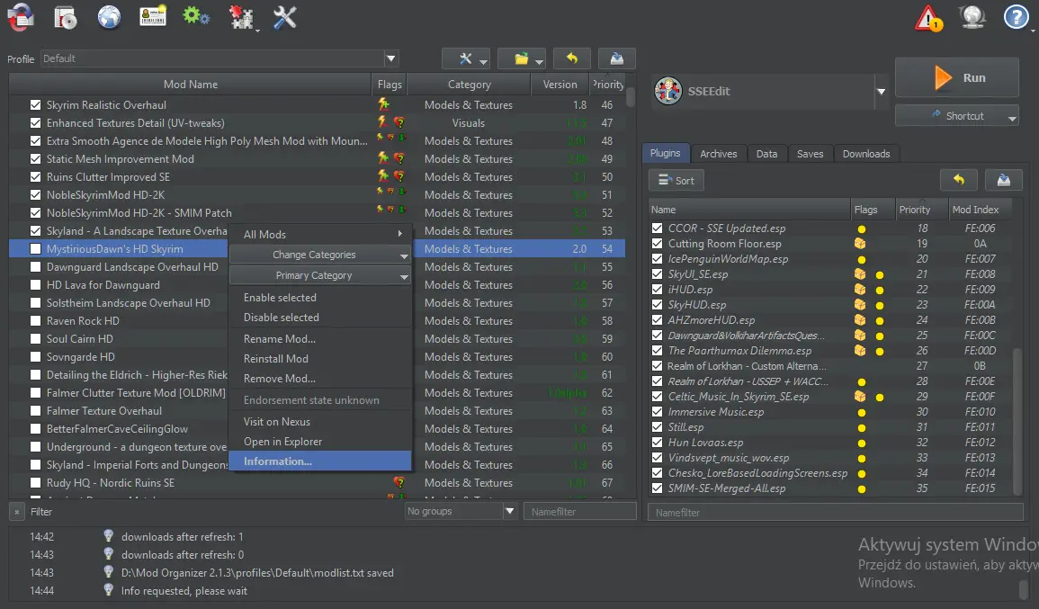Click the Sort plugins button
The width and height of the screenshot is (1039, 609).
click(676, 180)
